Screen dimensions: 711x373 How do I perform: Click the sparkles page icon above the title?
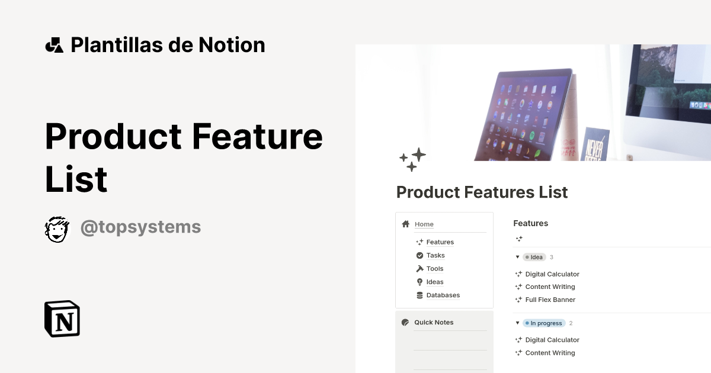[x=412, y=160]
